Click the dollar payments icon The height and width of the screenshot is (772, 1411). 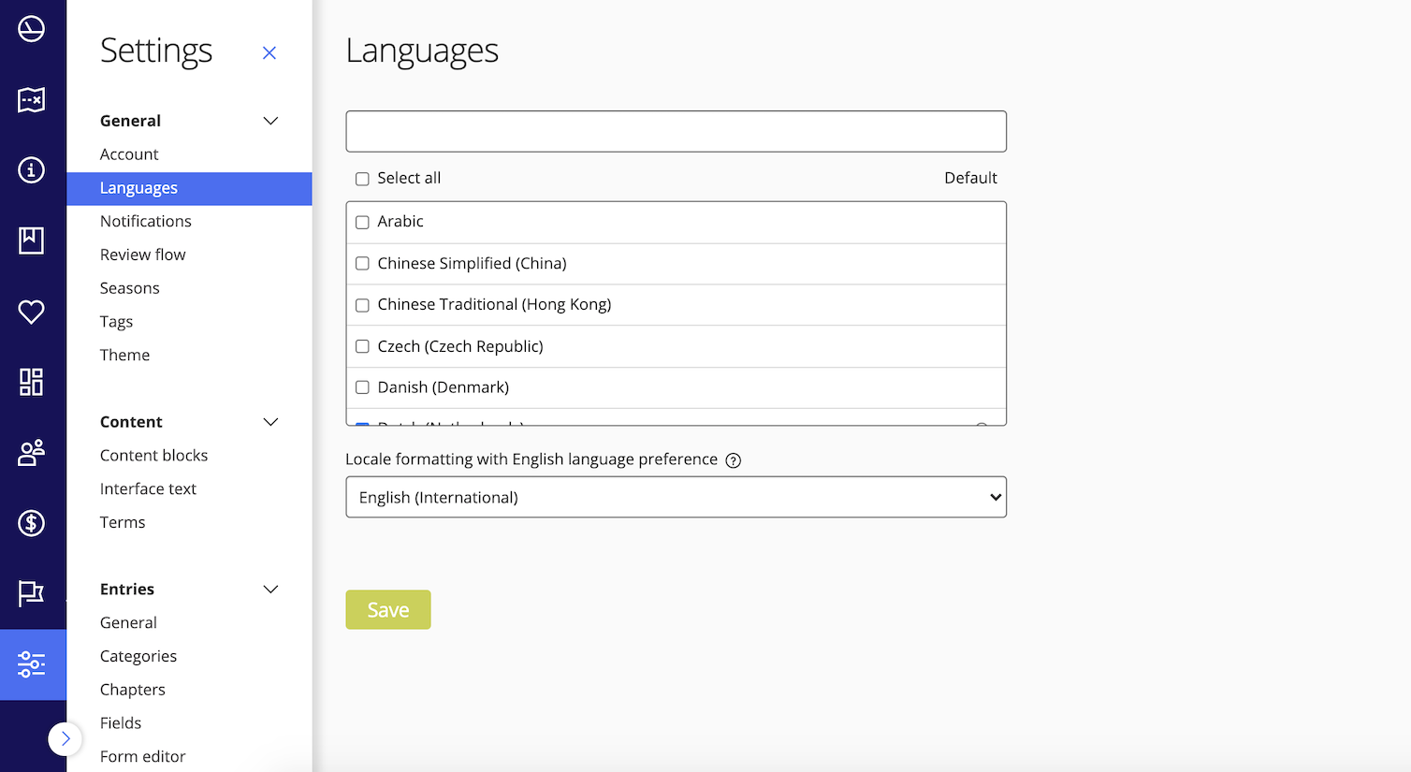(31, 523)
